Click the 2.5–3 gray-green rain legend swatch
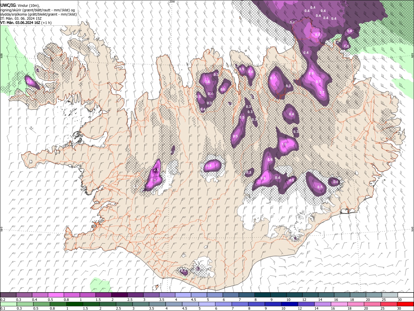Image resolution: width=414 pixels, height=311 pixels. click(x=125, y=304)
